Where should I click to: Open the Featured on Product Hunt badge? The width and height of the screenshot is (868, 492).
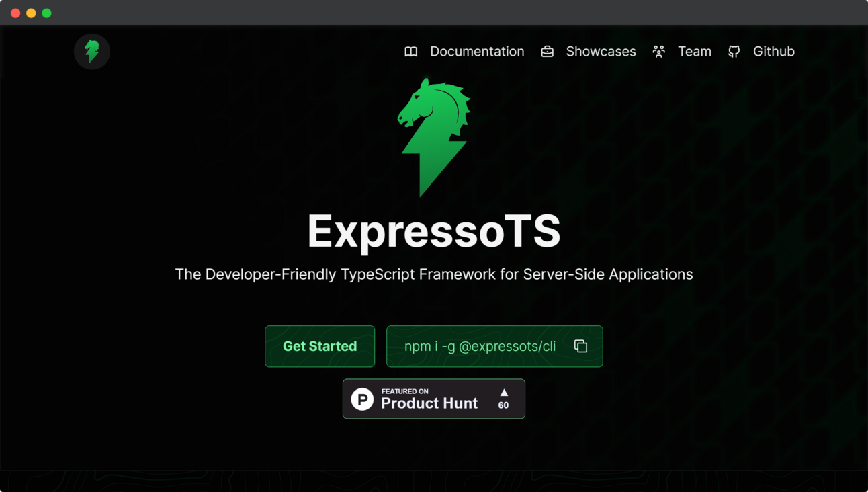tap(434, 399)
